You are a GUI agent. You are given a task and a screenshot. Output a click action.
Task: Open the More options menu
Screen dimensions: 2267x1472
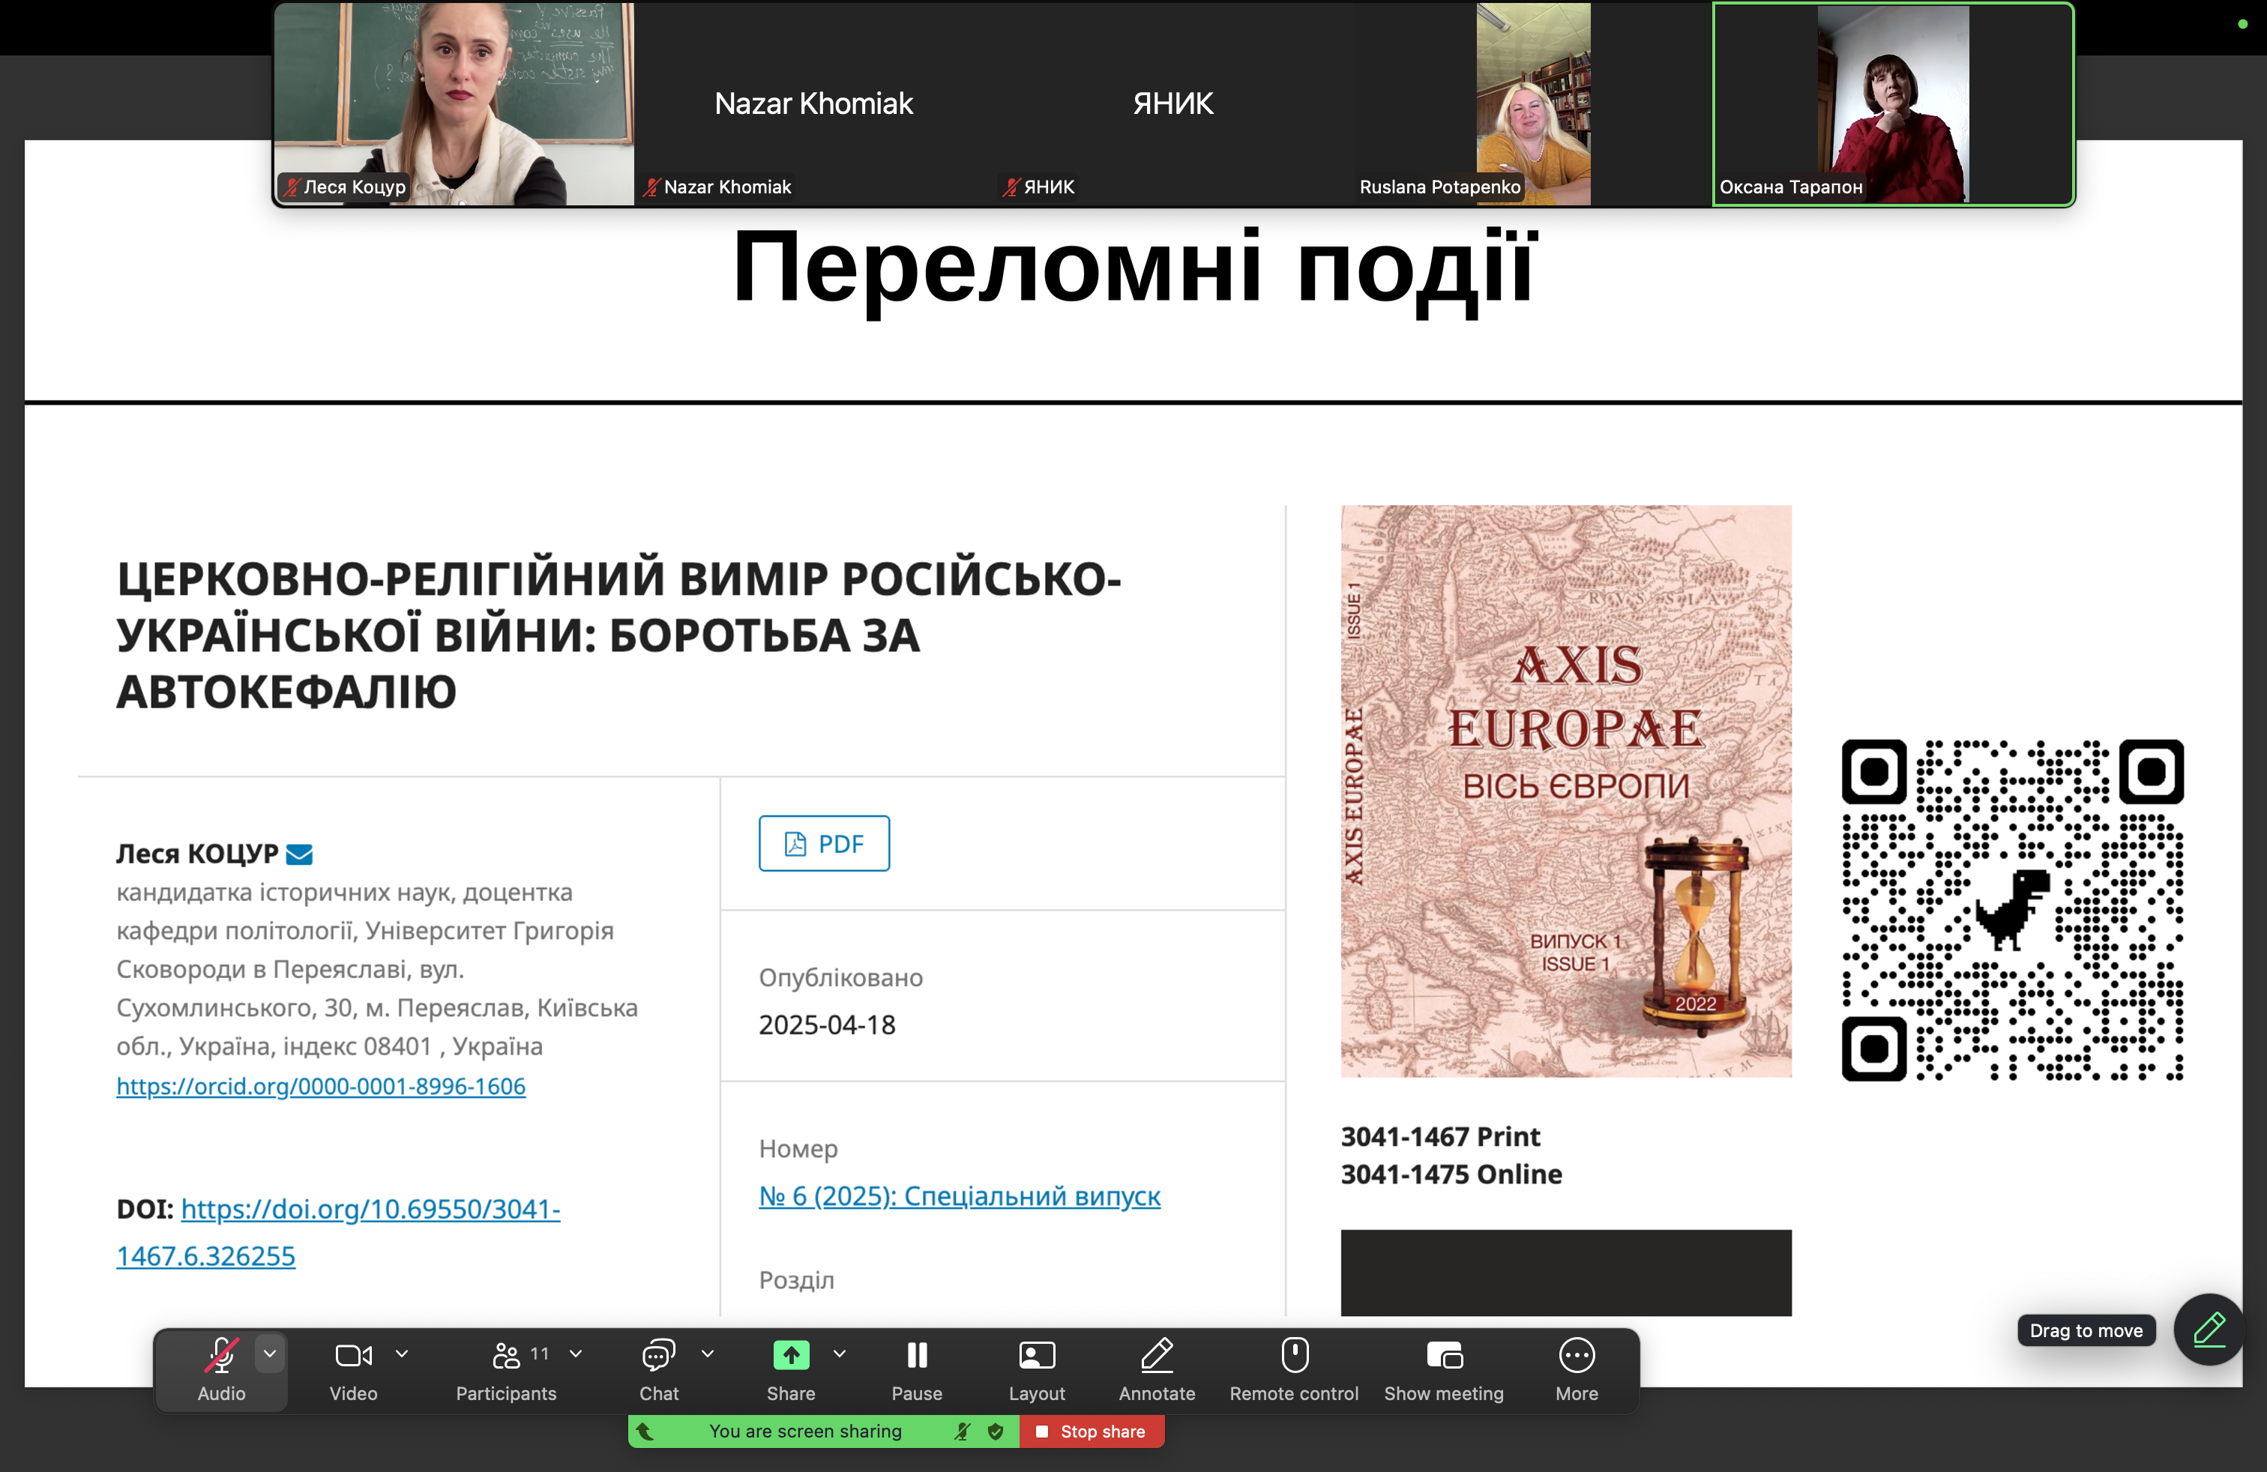coord(1577,1354)
